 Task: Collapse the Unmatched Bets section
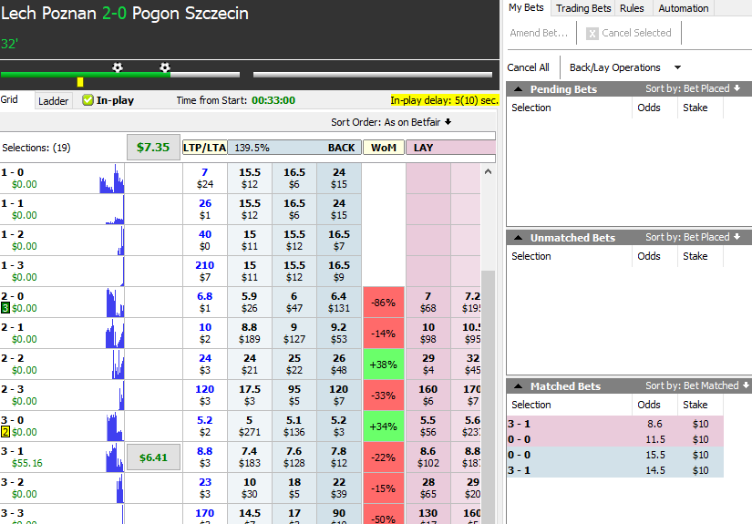pos(518,237)
